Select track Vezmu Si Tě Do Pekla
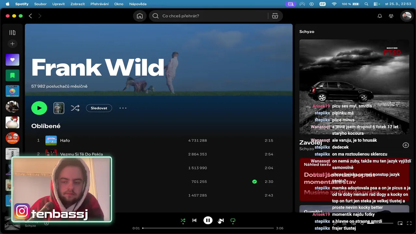The image size is (416, 234). [x=82, y=154]
